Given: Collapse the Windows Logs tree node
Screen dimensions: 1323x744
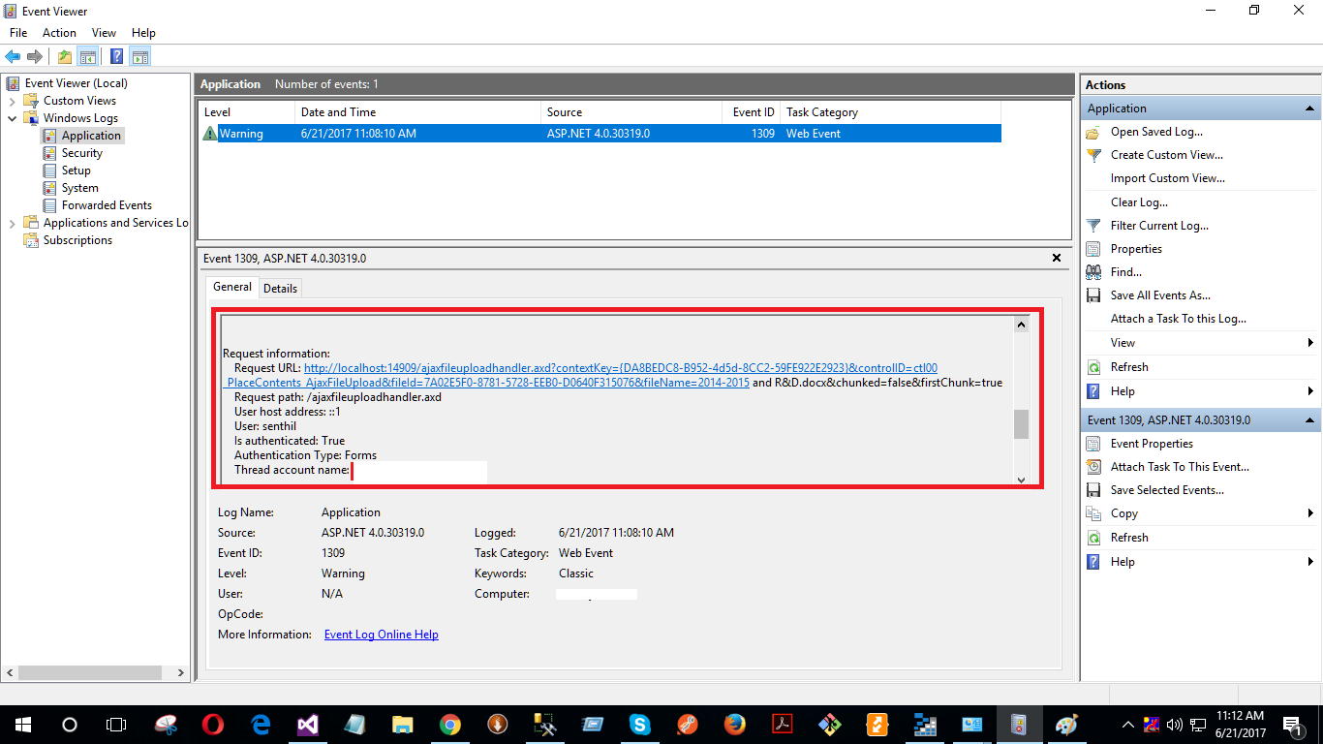Looking at the screenshot, I should [x=10, y=117].
